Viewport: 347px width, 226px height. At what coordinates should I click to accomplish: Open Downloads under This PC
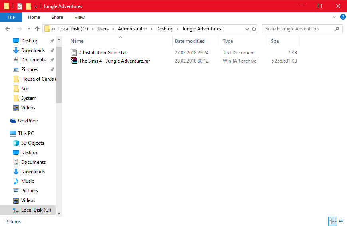[33, 172]
